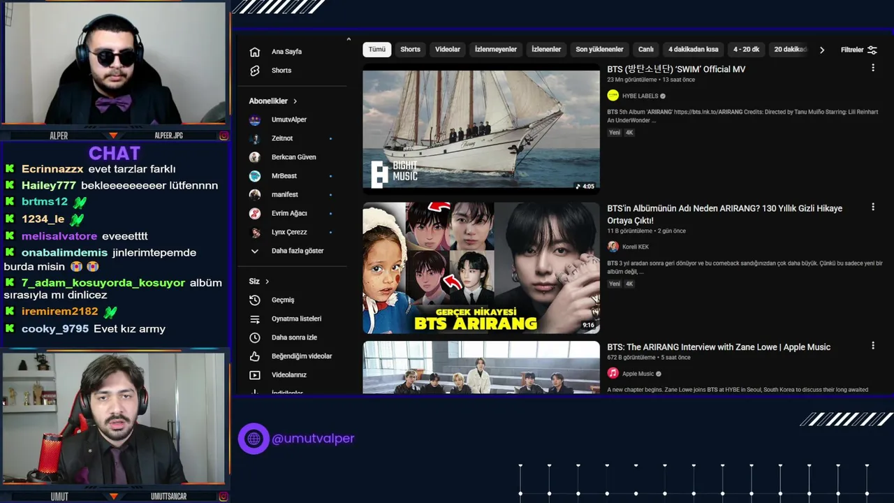
Task: Click chat user 7_adam_kosuyorda_kosuyor name
Action: (103, 283)
